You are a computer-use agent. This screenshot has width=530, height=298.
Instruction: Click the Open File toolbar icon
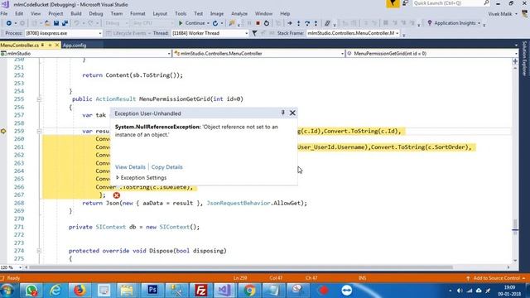tap(47, 23)
